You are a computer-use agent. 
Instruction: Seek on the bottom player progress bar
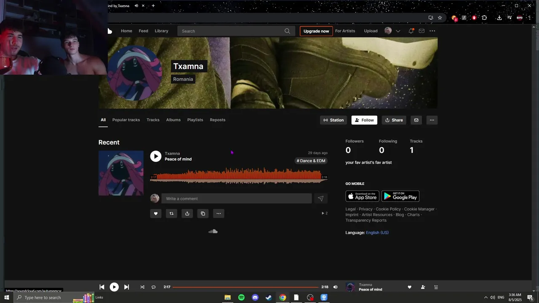(x=245, y=287)
